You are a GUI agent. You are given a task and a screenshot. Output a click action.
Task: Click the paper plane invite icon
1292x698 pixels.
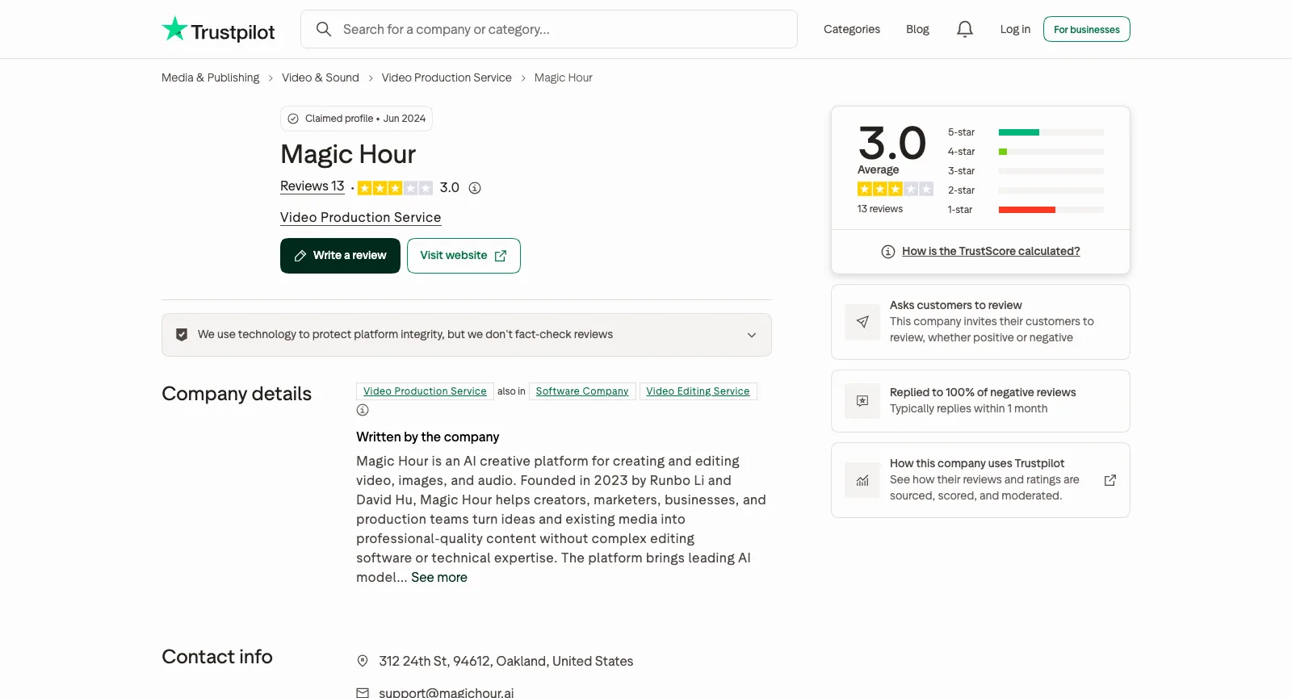click(862, 322)
